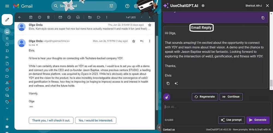This screenshot has width=273, height=133.
Task: Open Gmail Support help icon
Action: (127, 6)
